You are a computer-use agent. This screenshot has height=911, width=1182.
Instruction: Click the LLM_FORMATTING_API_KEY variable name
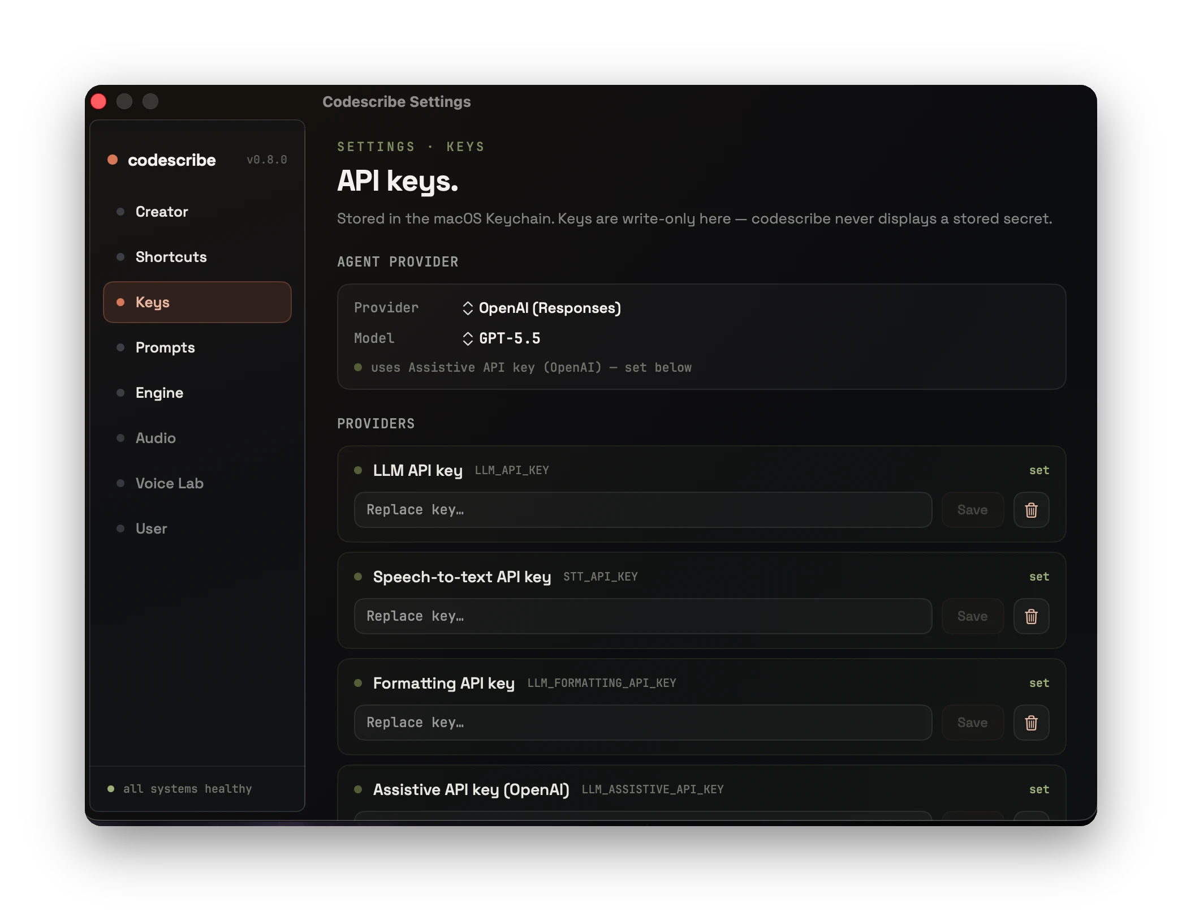[602, 683]
